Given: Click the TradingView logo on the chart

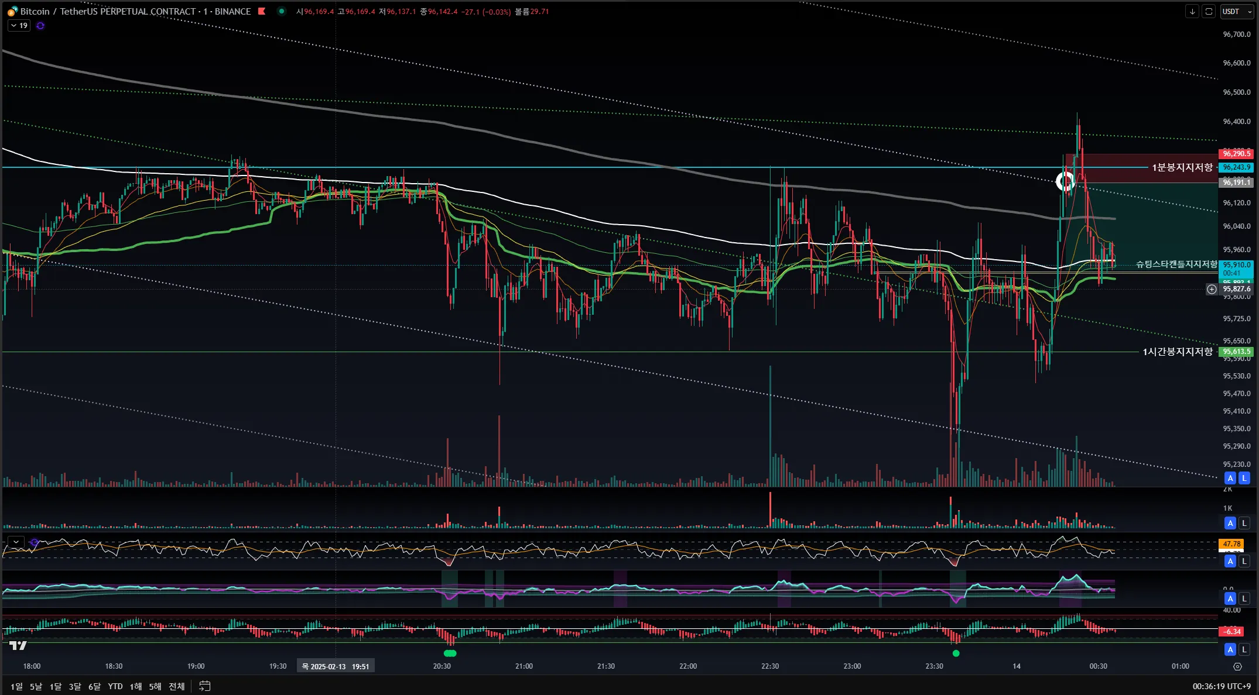Looking at the screenshot, I should point(18,645).
